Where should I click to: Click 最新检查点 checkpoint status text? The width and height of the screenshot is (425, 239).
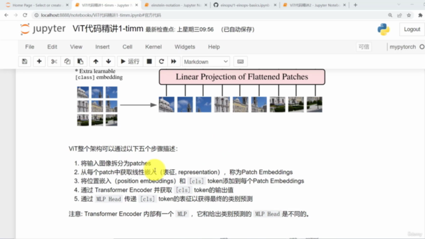click(179, 29)
